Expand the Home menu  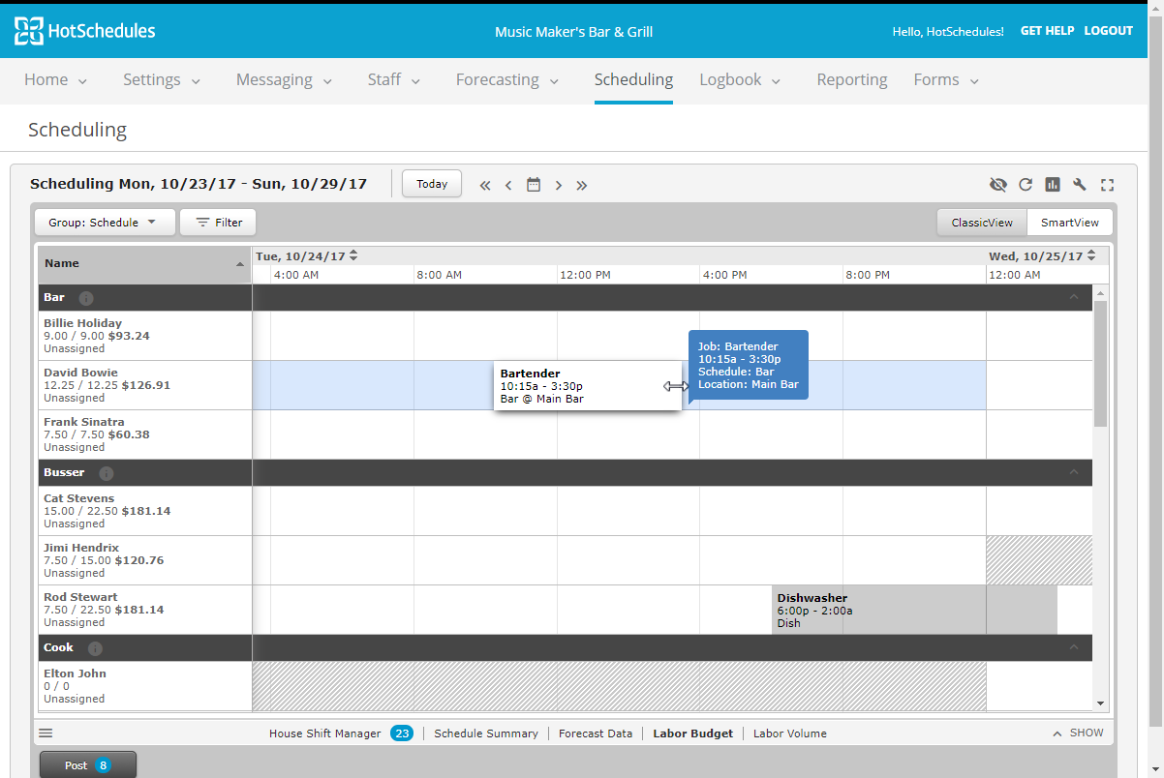[x=55, y=80]
